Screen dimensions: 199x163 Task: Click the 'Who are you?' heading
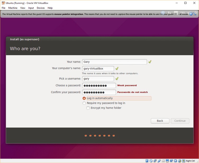(25, 49)
